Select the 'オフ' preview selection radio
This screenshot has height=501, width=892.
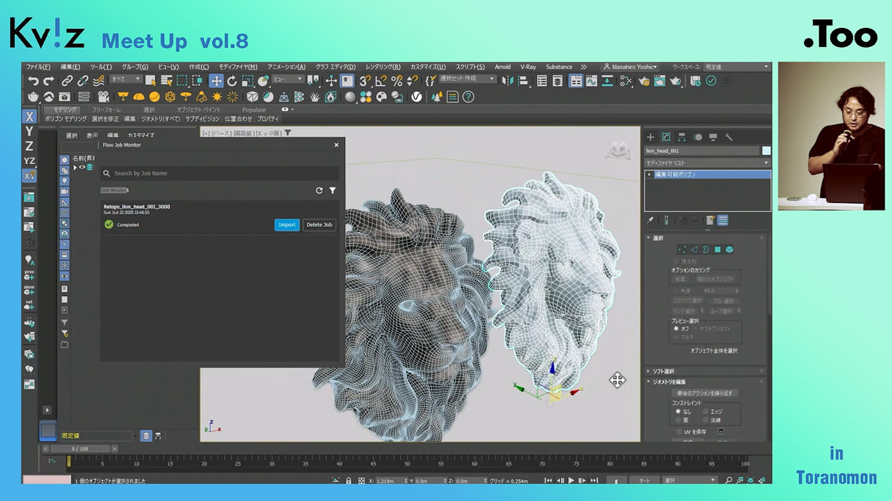pos(676,328)
